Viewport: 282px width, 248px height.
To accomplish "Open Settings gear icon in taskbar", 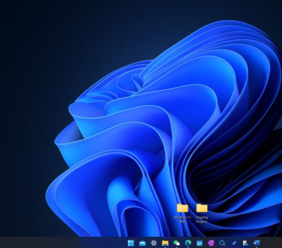I will (153, 243).
